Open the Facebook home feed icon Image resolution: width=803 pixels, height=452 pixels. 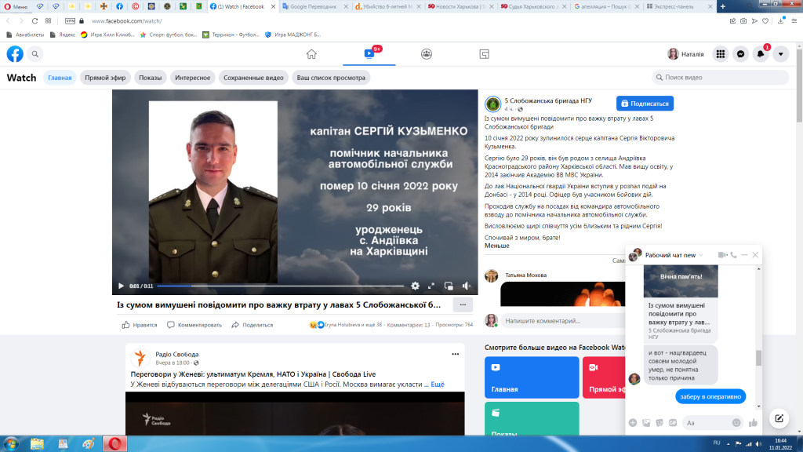(x=311, y=54)
